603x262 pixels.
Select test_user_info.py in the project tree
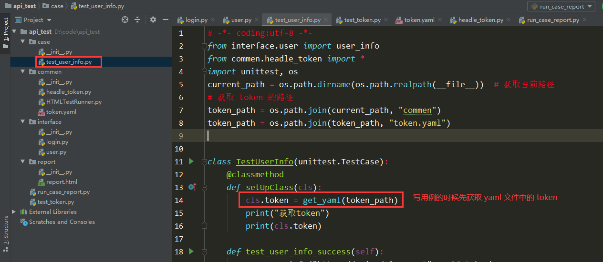[x=69, y=62]
